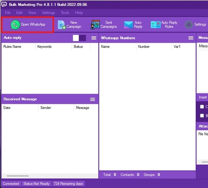The height and width of the screenshot is (188, 208).
Task: Click the Settings toolbar label
Action: click(x=200, y=24)
